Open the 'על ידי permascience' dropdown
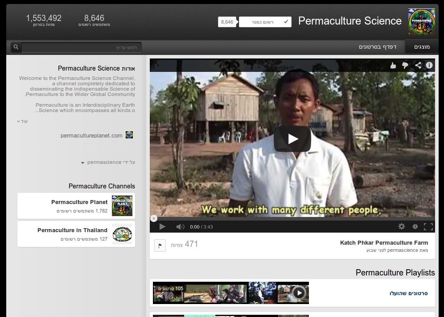 pos(108,162)
